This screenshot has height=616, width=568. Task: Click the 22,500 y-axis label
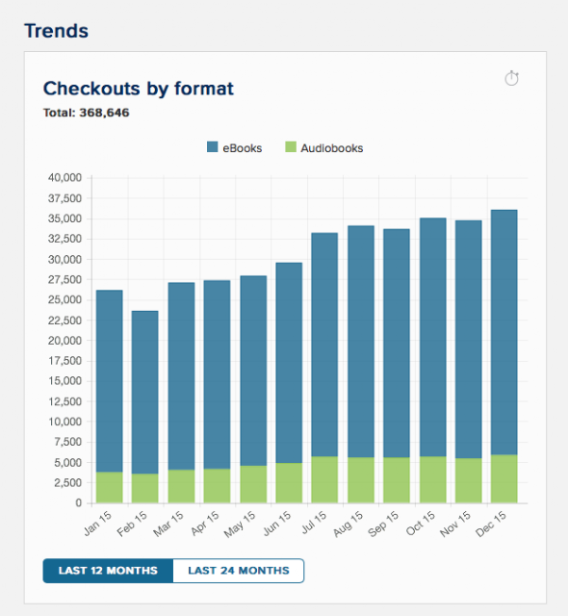[65, 321]
